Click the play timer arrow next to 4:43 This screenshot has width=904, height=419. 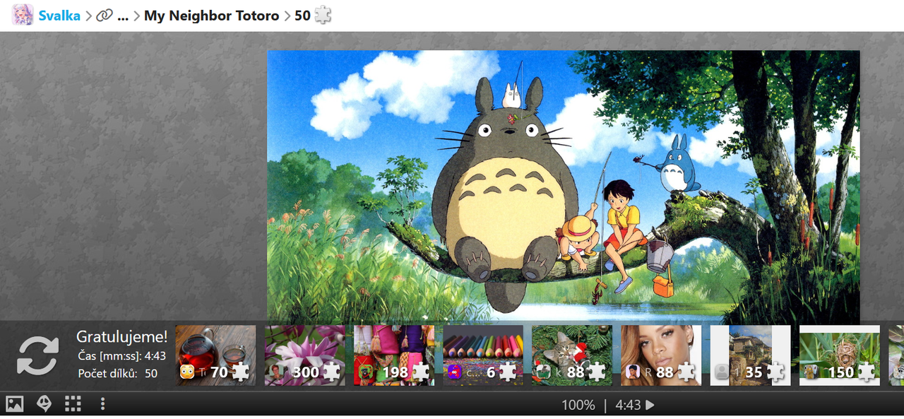650,405
